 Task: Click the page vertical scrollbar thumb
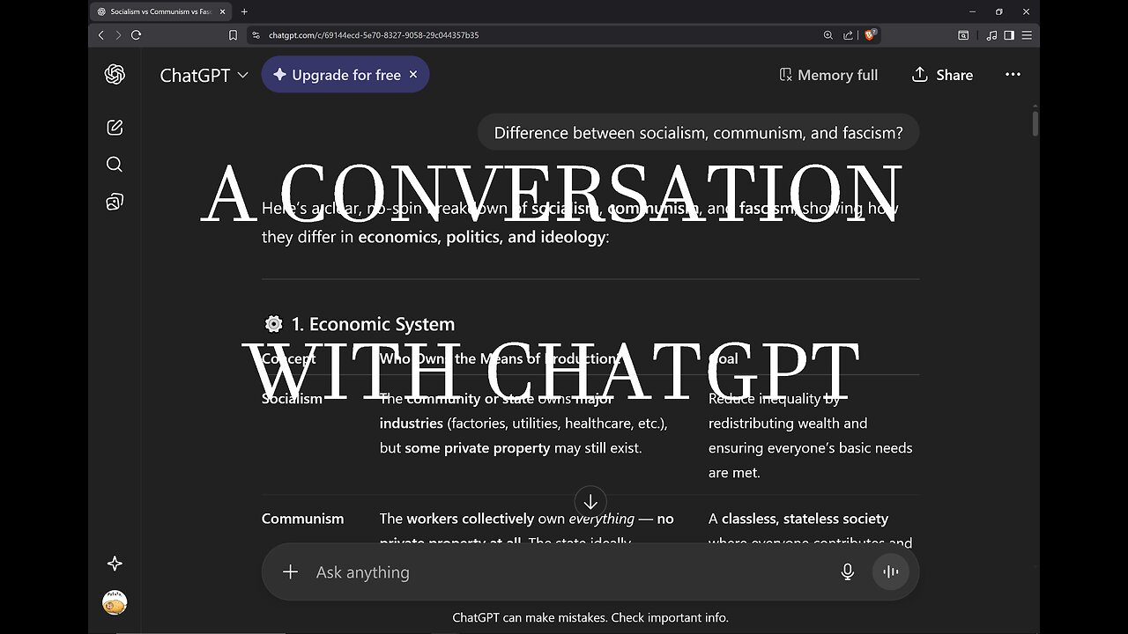(x=1035, y=122)
